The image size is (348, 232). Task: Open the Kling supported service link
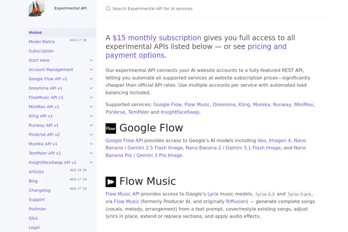point(244,104)
